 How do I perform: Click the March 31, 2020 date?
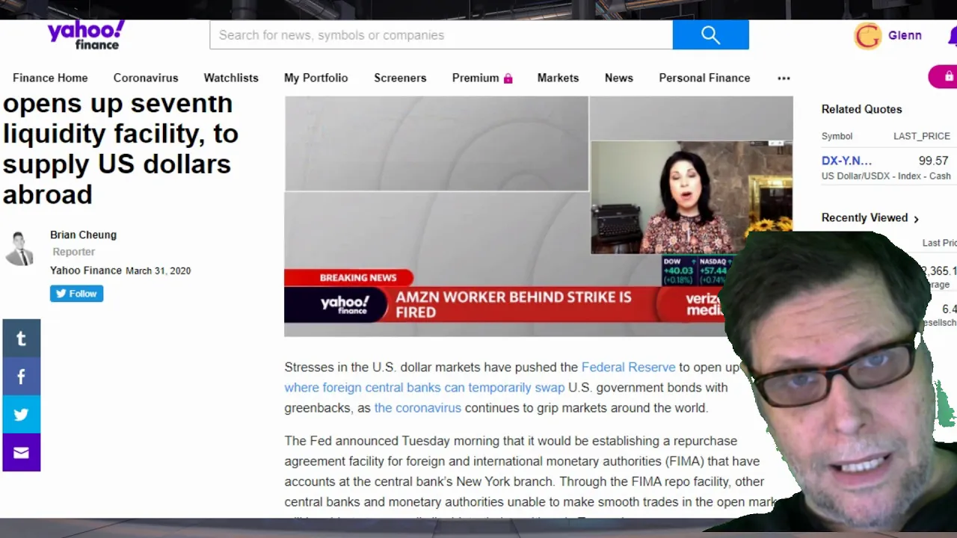click(158, 270)
